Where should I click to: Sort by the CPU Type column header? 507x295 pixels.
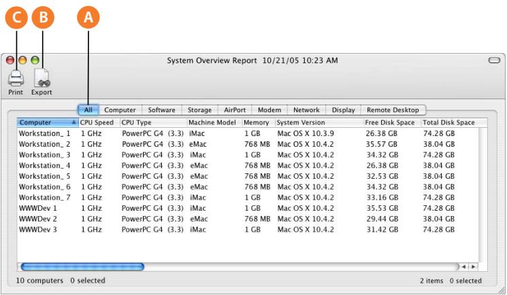pyautogui.click(x=153, y=122)
